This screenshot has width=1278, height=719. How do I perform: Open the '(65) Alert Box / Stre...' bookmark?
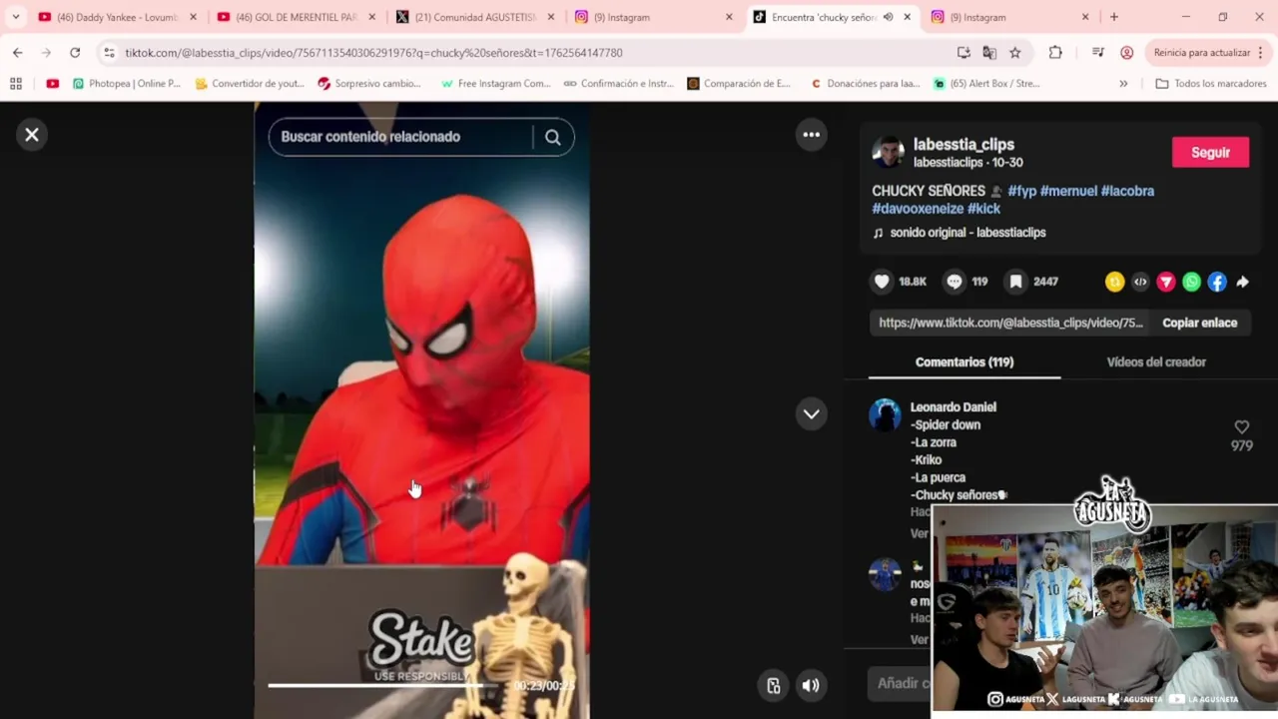pyautogui.click(x=986, y=84)
